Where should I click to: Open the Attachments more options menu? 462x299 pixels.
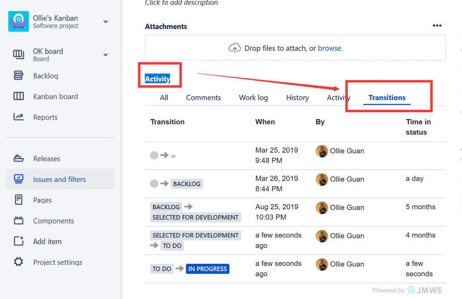437,25
